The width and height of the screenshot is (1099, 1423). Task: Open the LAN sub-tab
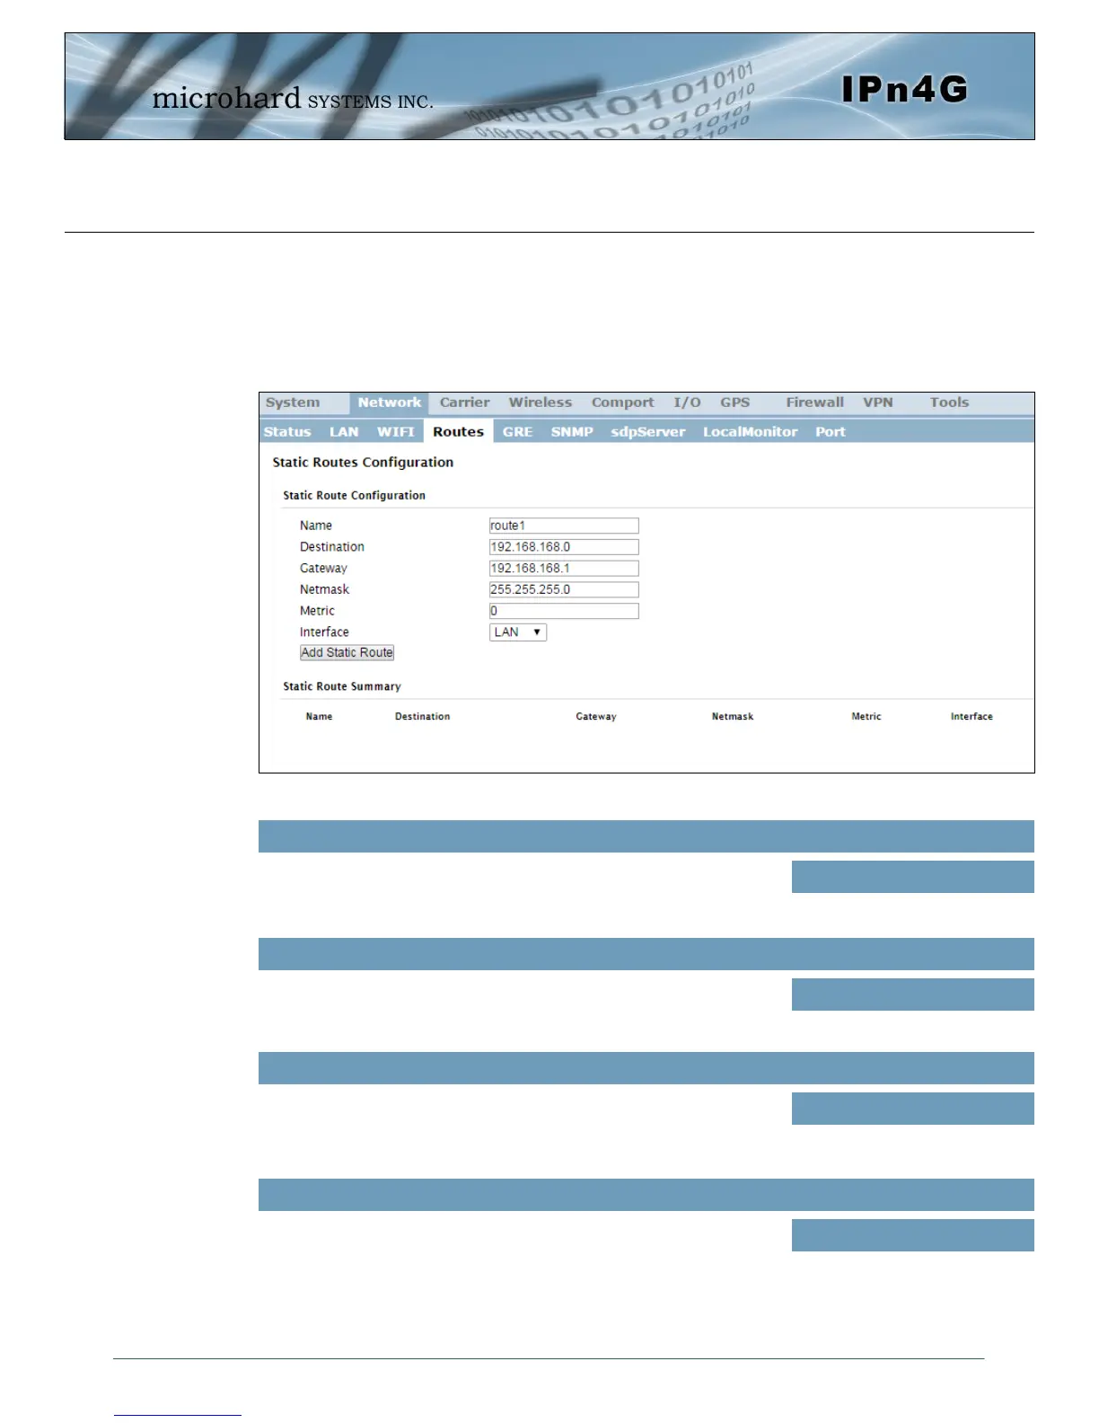(344, 432)
